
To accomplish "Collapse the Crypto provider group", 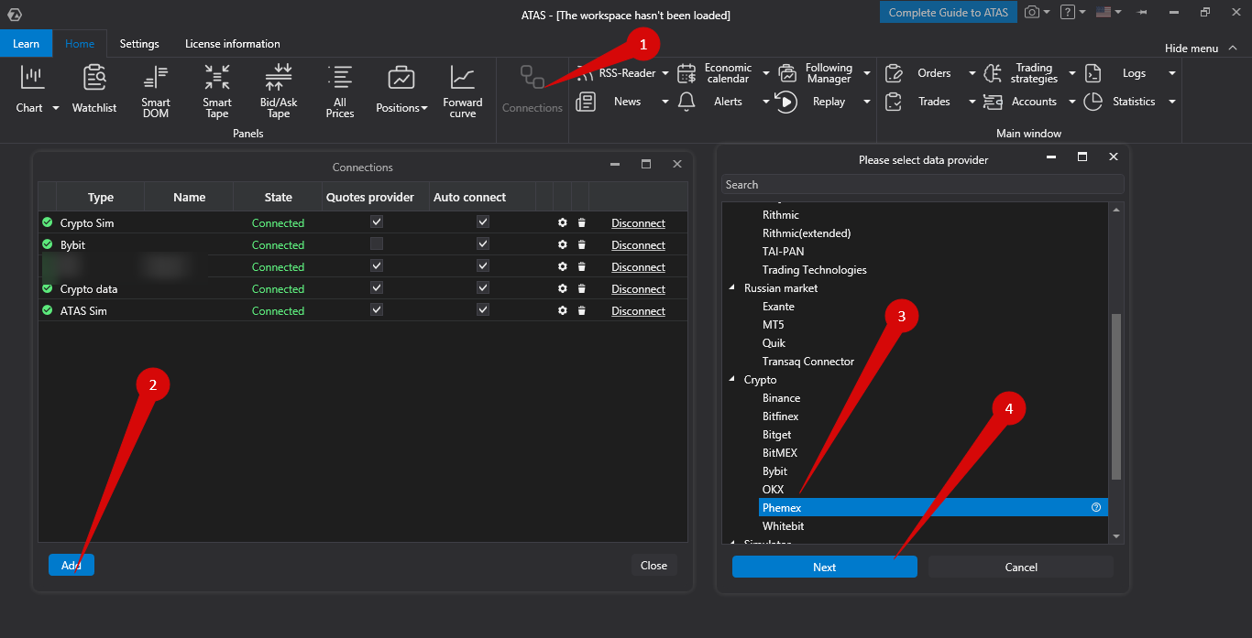I will click(x=731, y=379).
